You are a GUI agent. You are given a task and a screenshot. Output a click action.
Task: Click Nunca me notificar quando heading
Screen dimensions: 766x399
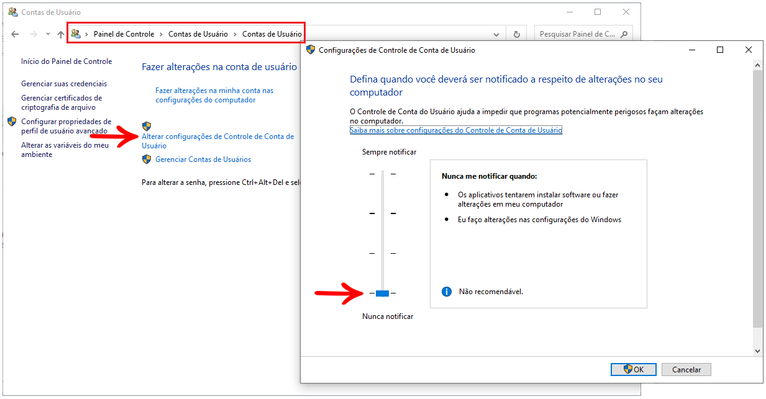(489, 176)
